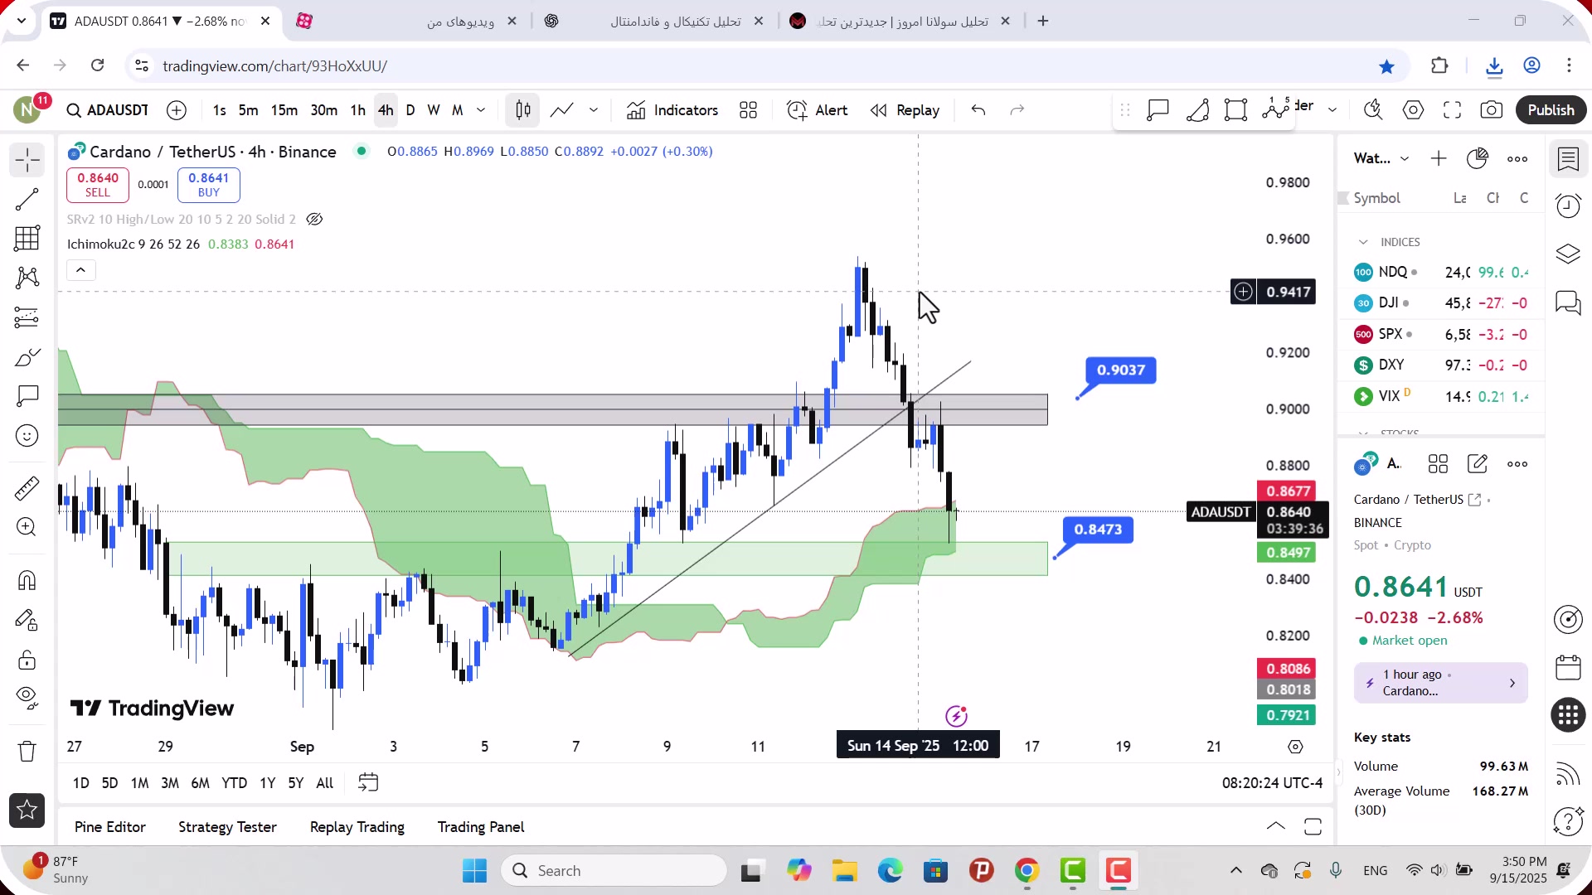The width and height of the screenshot is (1592, 895).
Task: Take a chart snapshot with camera
Action: (x=1492, y=110)
